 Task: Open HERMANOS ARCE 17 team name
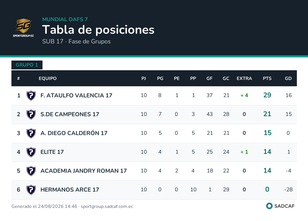pyautogui.click(x=70, y=190)
